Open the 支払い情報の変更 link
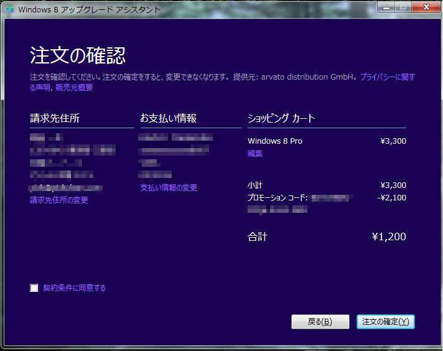 point(169,187)
